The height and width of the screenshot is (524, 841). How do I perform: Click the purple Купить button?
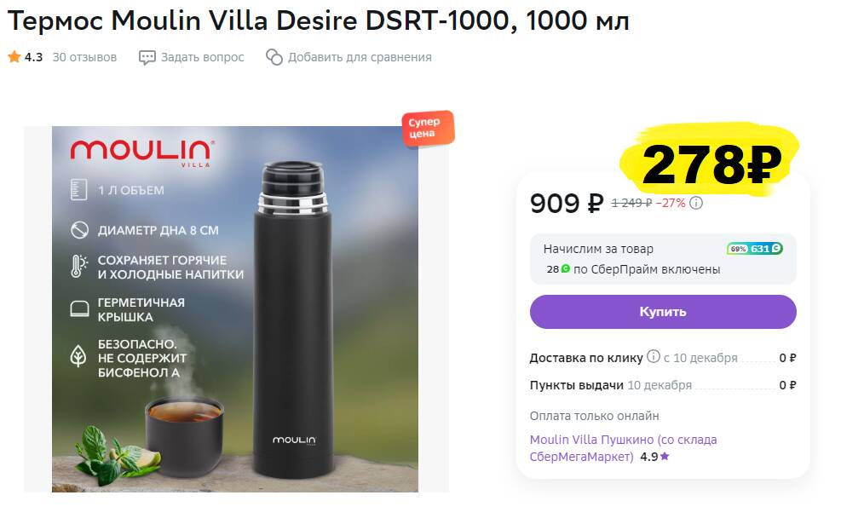click(x=663, y=312)
